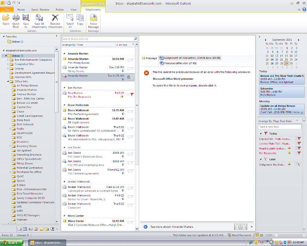Select Assignment of Warranties attachment
Screen dimensions: 307x246
click(x=190, y=58)
